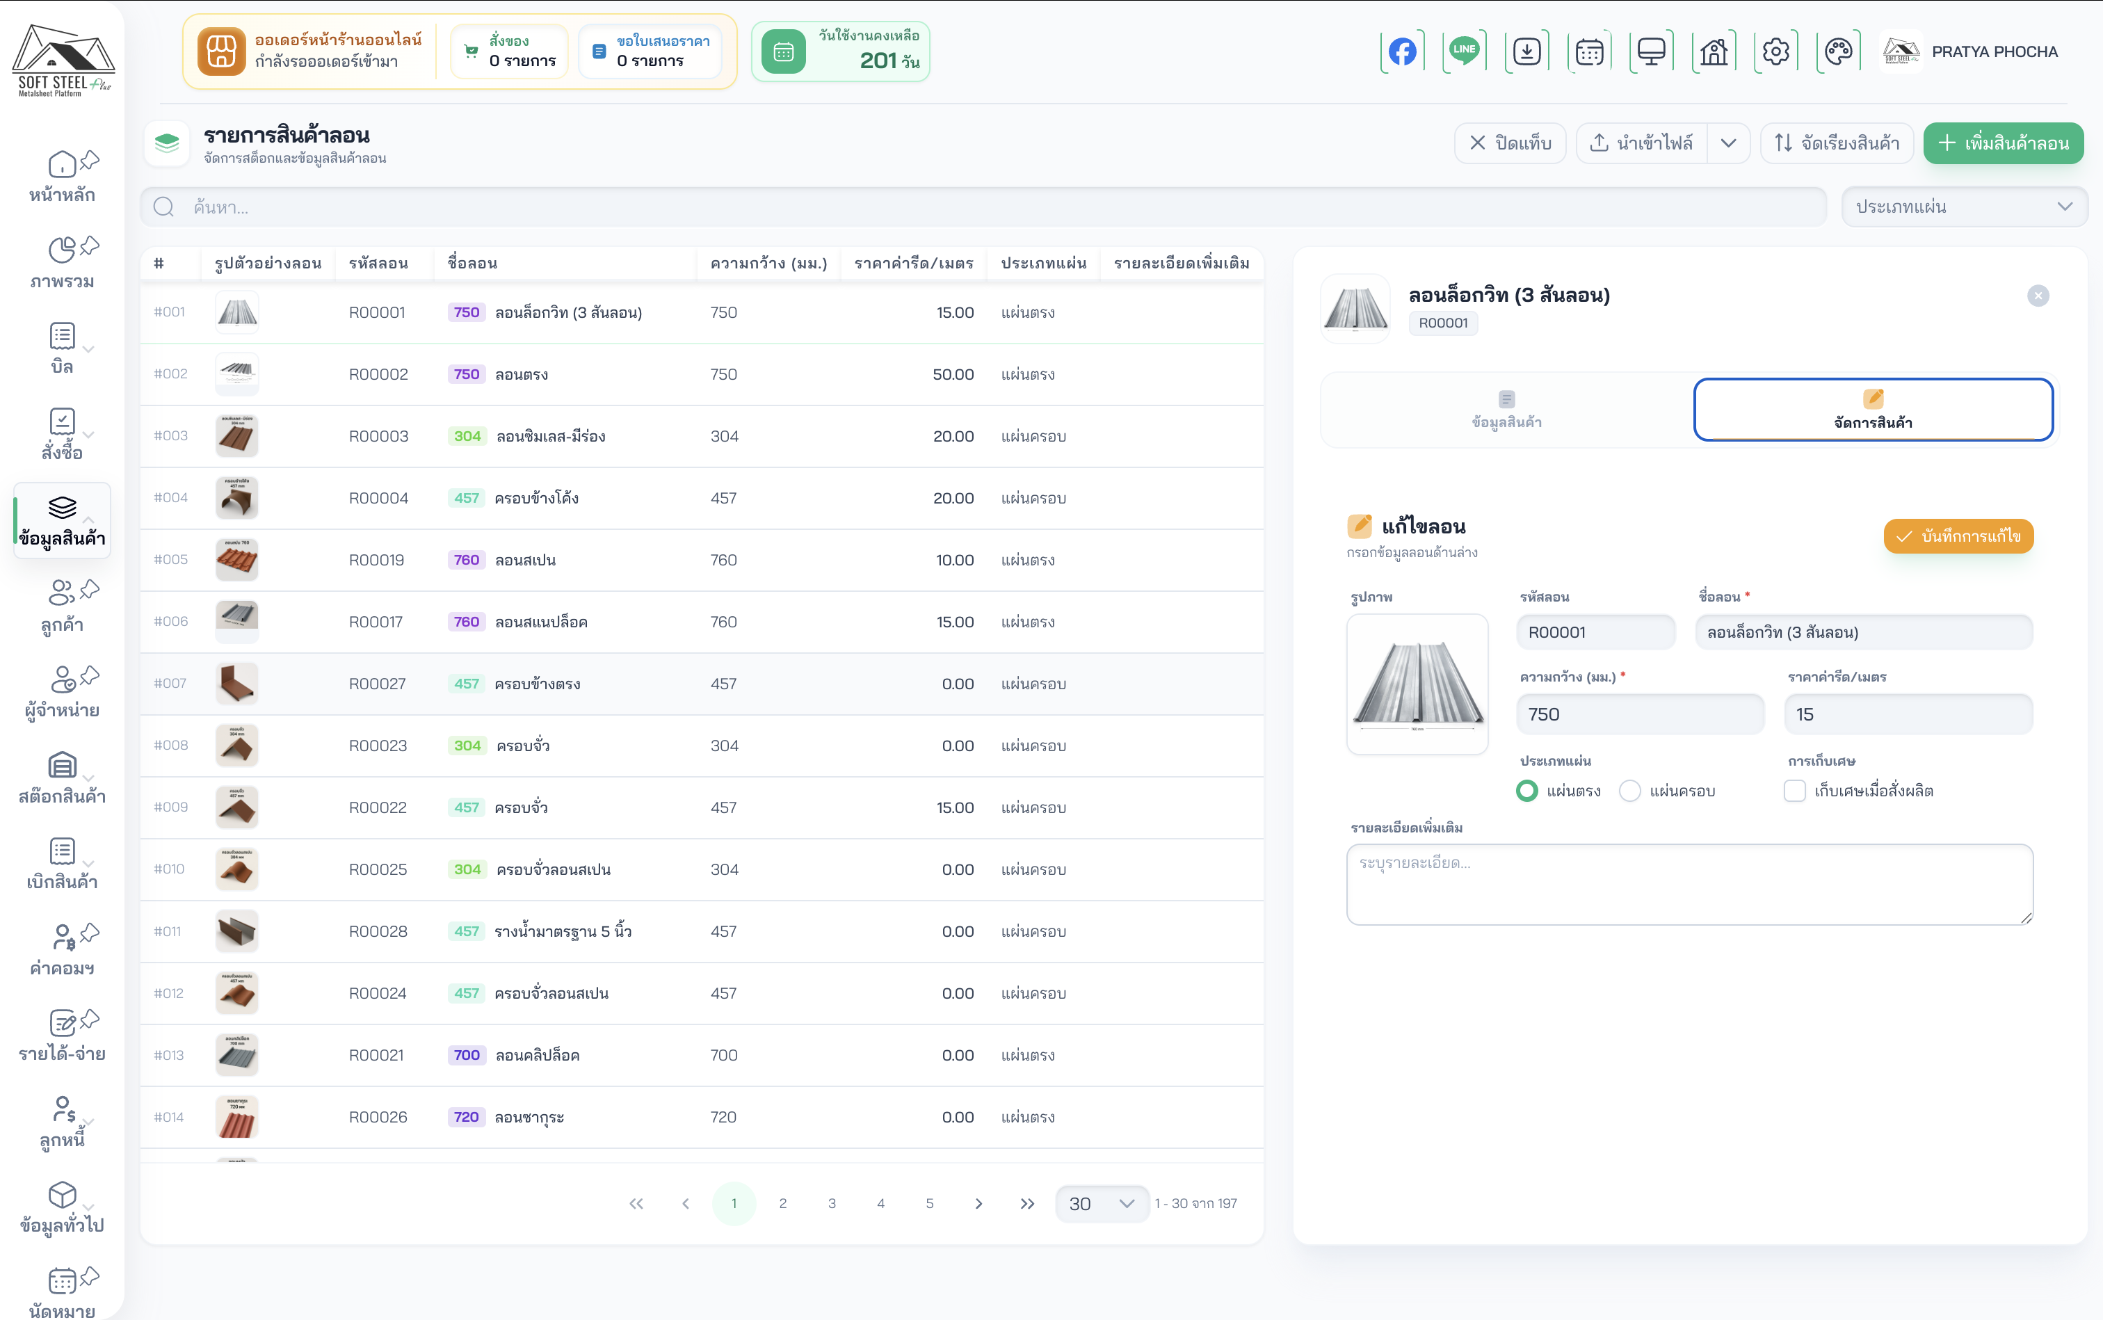Open the page size 30 dropdown

(1101, 1204)
